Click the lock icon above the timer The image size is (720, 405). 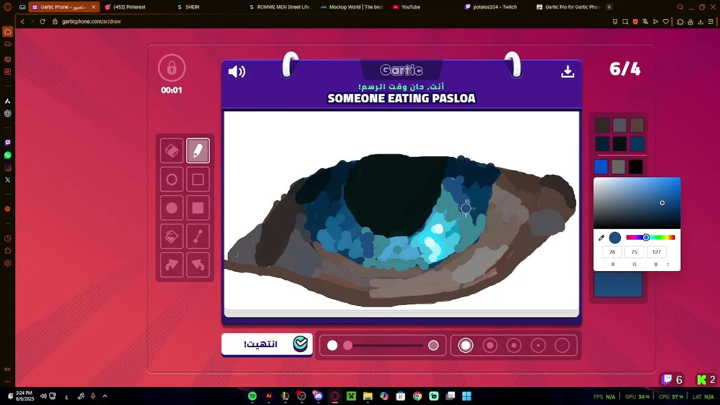pyautogui.click(x=172, y=68)
